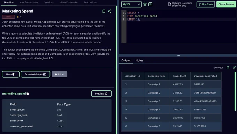The height and width of the screenshot is (134, 237).
Task: Select the Output tab
Action: click(x=126, y=60)
